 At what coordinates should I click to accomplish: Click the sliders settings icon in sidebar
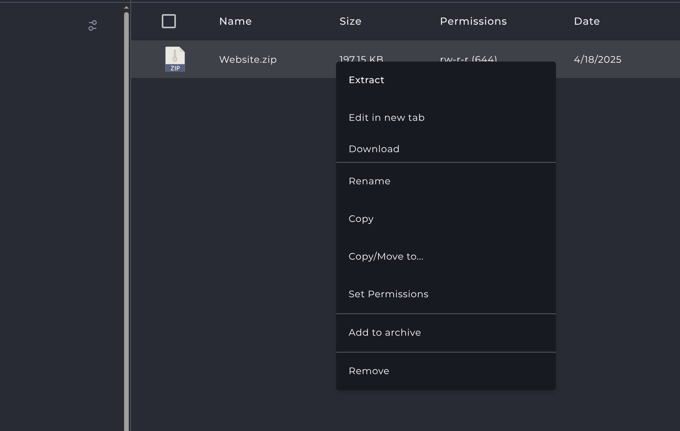[93, 26]
